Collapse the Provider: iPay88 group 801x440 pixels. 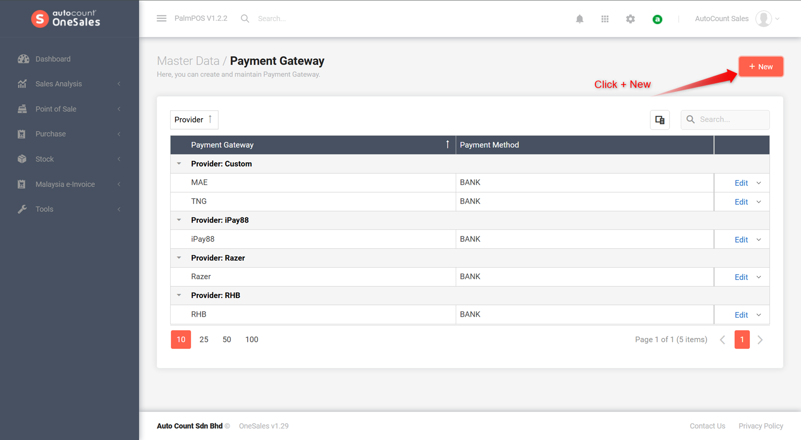[179, 220]
